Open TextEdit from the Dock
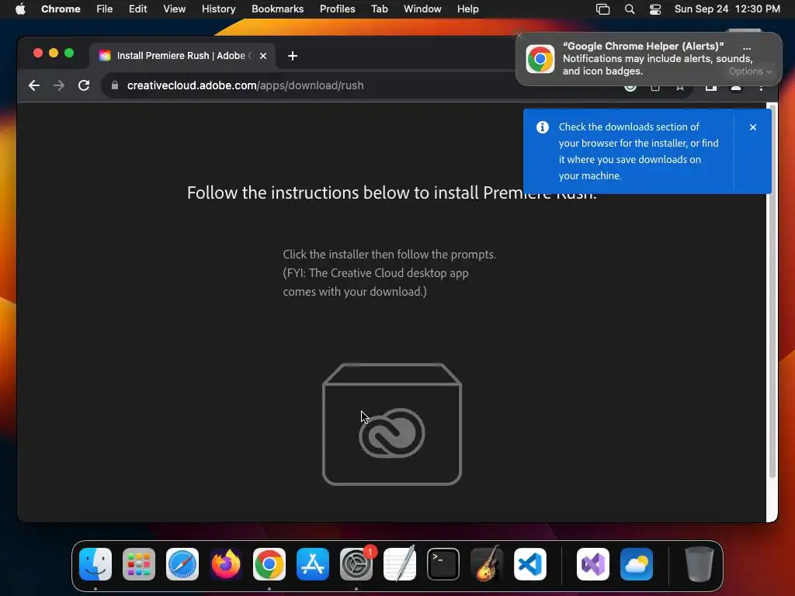The width and height of the screenshot is (795, 596). 400,564
